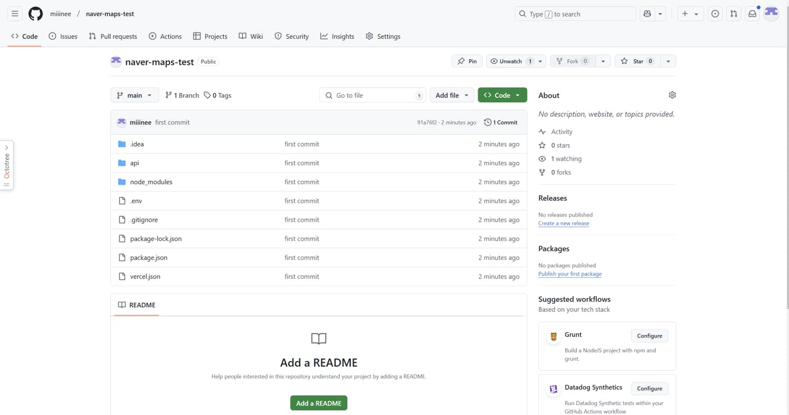Viewport: 789px width, 415px height.
Task: Open the Projects tab
Action: pos(210,36)
